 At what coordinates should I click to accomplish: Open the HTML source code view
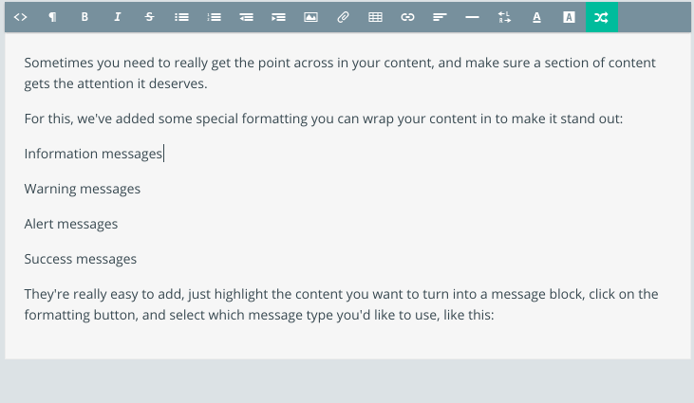click(x=20, y=17)
